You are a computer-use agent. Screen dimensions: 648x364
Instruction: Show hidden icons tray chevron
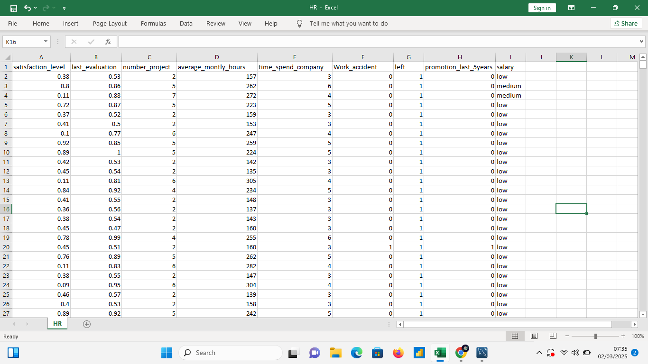pos(539,353)
